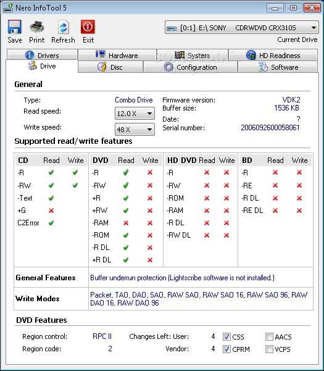Image resolution: width=324 pixels, height=371 pixels.
Task: Switch to the Hardware tab
Action: (x=117, y=55)
